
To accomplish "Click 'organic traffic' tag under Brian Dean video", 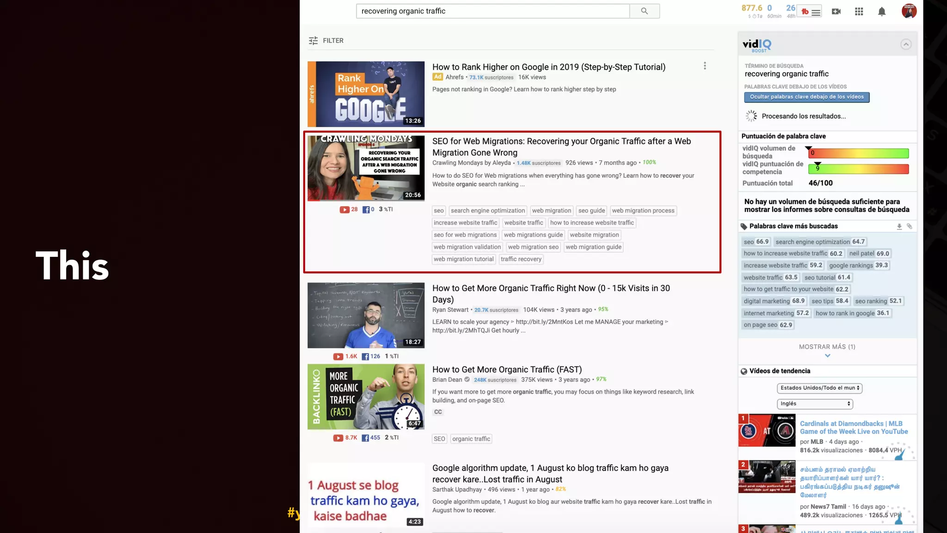I will [471, 439].
